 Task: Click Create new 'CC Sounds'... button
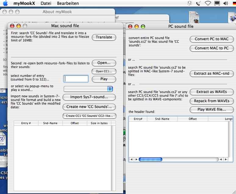(89, 107)
